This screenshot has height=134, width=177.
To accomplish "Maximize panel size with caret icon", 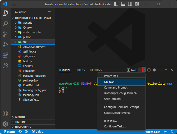I will 166,70.
